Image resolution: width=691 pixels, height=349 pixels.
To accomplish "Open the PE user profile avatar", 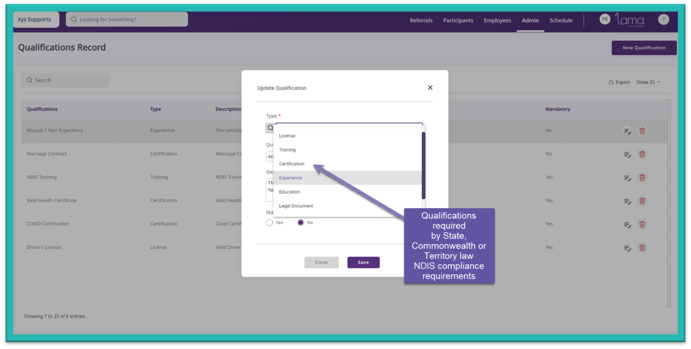I will 604,19.
